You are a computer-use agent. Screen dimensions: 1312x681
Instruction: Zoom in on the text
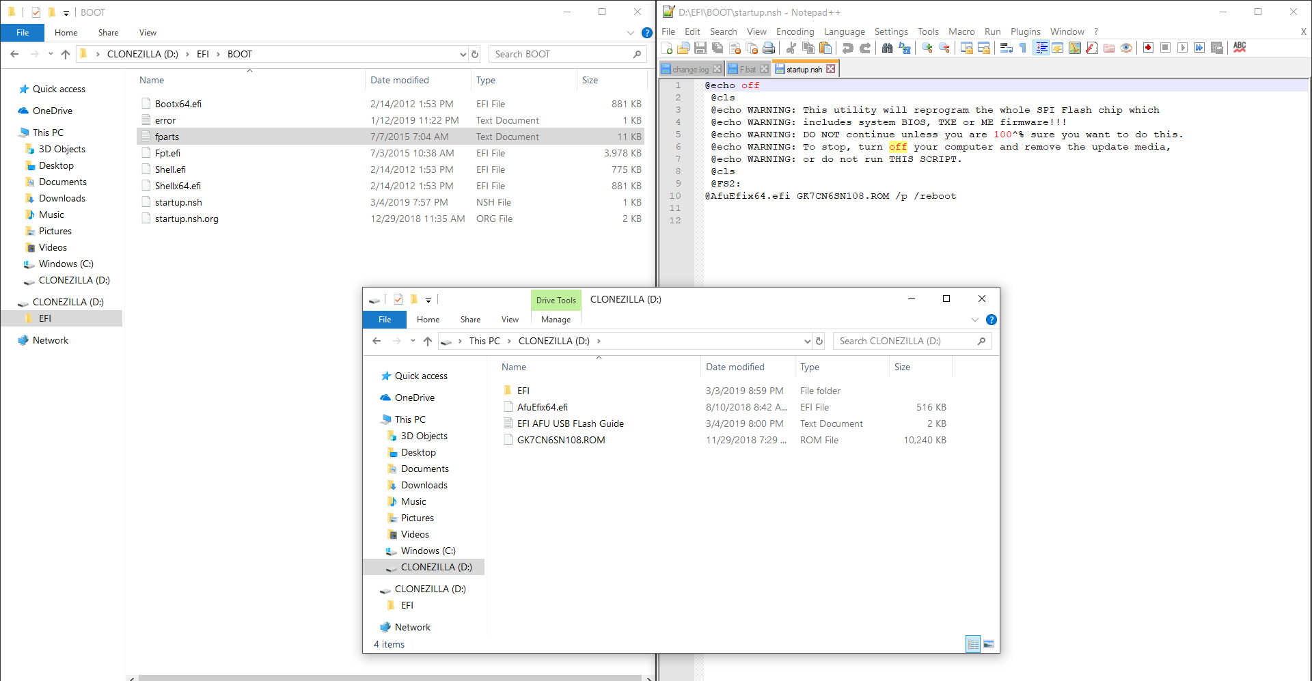click(927, 48)
